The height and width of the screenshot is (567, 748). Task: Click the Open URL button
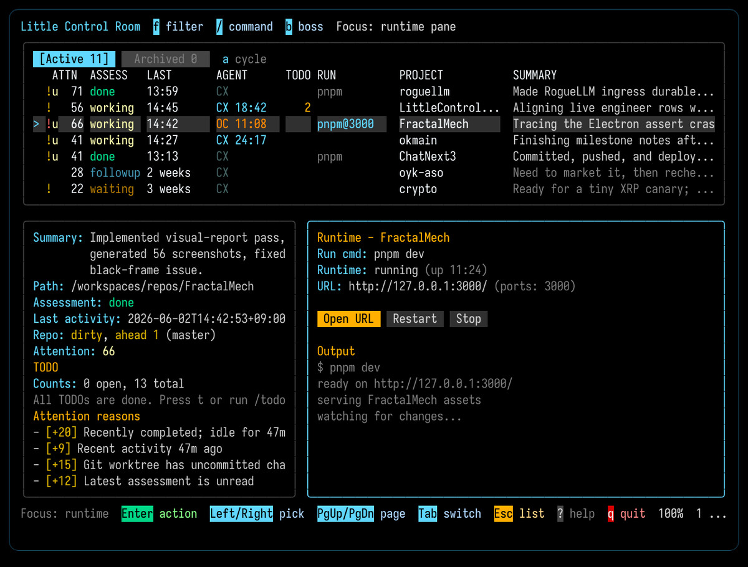[348, 319]
